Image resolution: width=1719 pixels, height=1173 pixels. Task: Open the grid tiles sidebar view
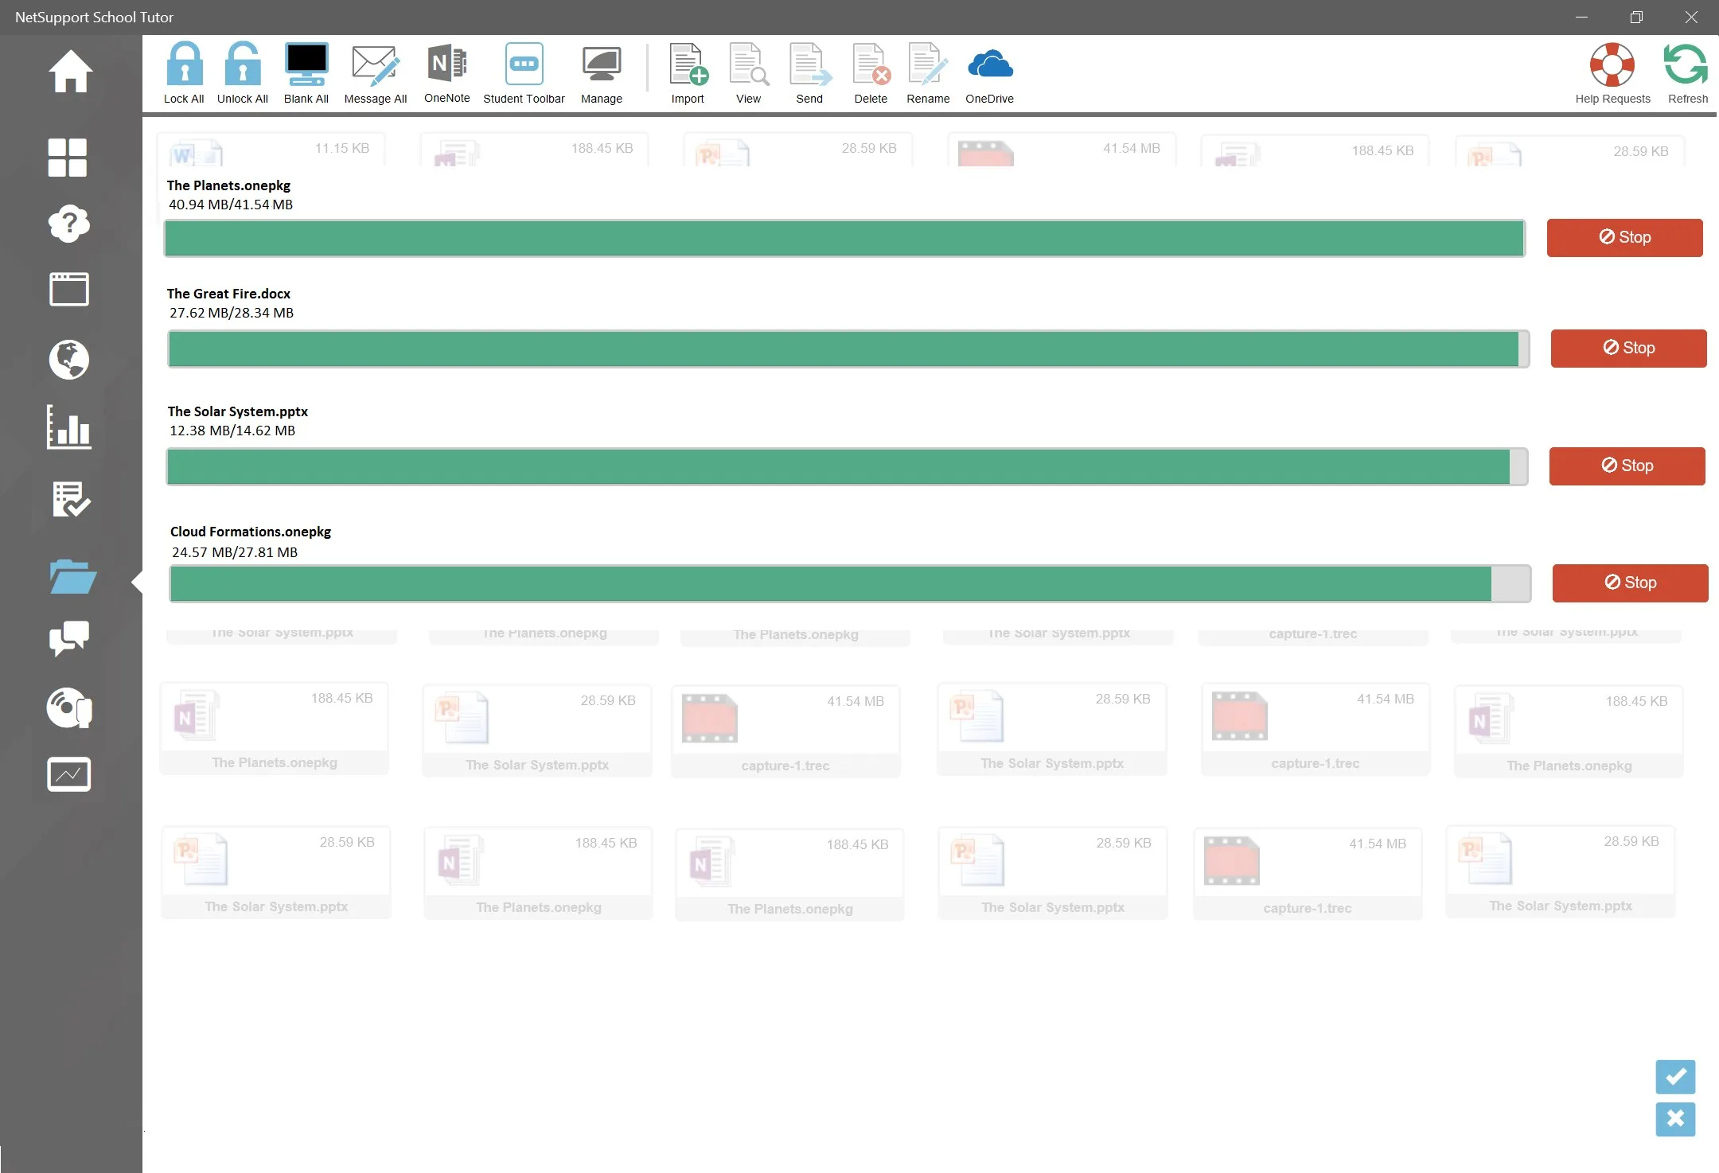pos(68,158)
